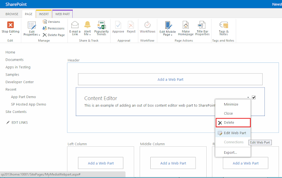Open page Versions
The width and height of the screenshot is (282, 178).
52,22
